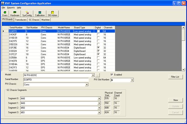The height and width of the screenshot is (124, 187).
Task: Sort by Board Type column header
Action: [x=84, y=27]
